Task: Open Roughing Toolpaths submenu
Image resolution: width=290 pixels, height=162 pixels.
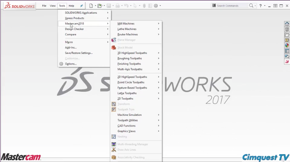Action: coord(136,58)
